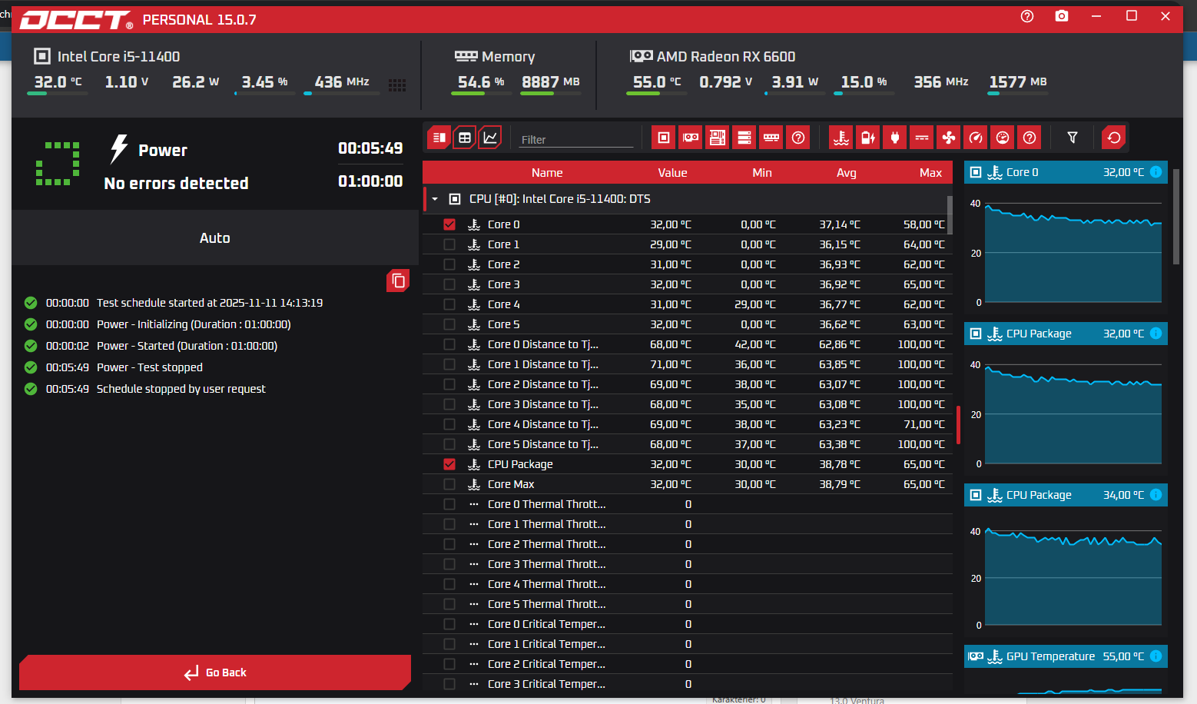Switch to the table view mode
Image resolution: width=1197 pixels, height=704 pixels.
pos(465,138)
